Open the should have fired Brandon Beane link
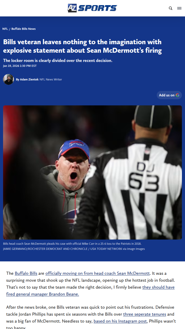Screen dimensions: 185x329 click(90, 291)
